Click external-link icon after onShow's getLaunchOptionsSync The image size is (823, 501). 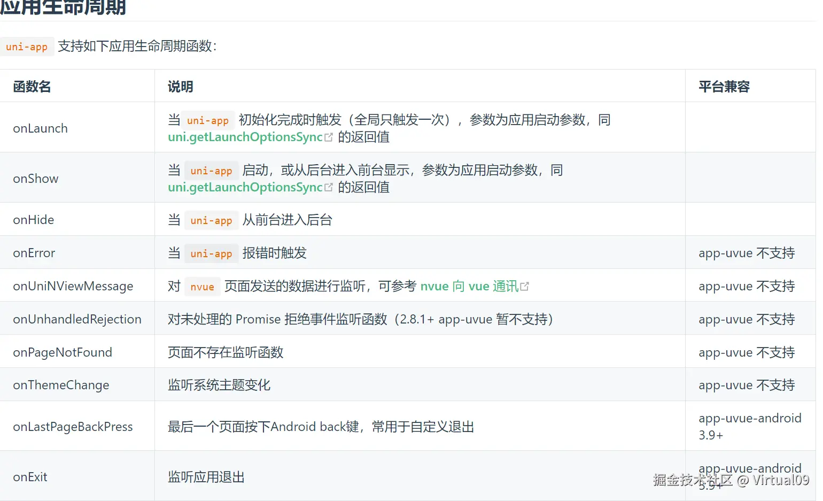point(329,188)
